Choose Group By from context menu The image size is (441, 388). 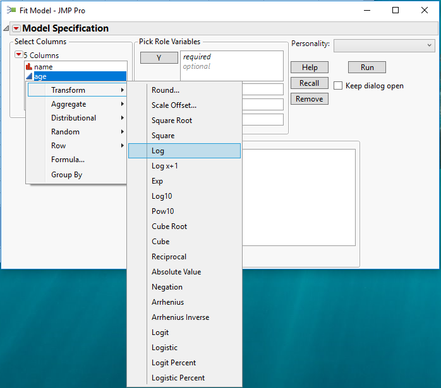click(x=77, y=175)
